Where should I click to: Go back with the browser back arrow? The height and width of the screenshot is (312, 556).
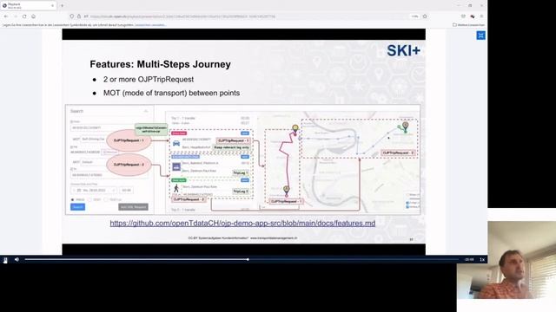click(x=6, y=16)
